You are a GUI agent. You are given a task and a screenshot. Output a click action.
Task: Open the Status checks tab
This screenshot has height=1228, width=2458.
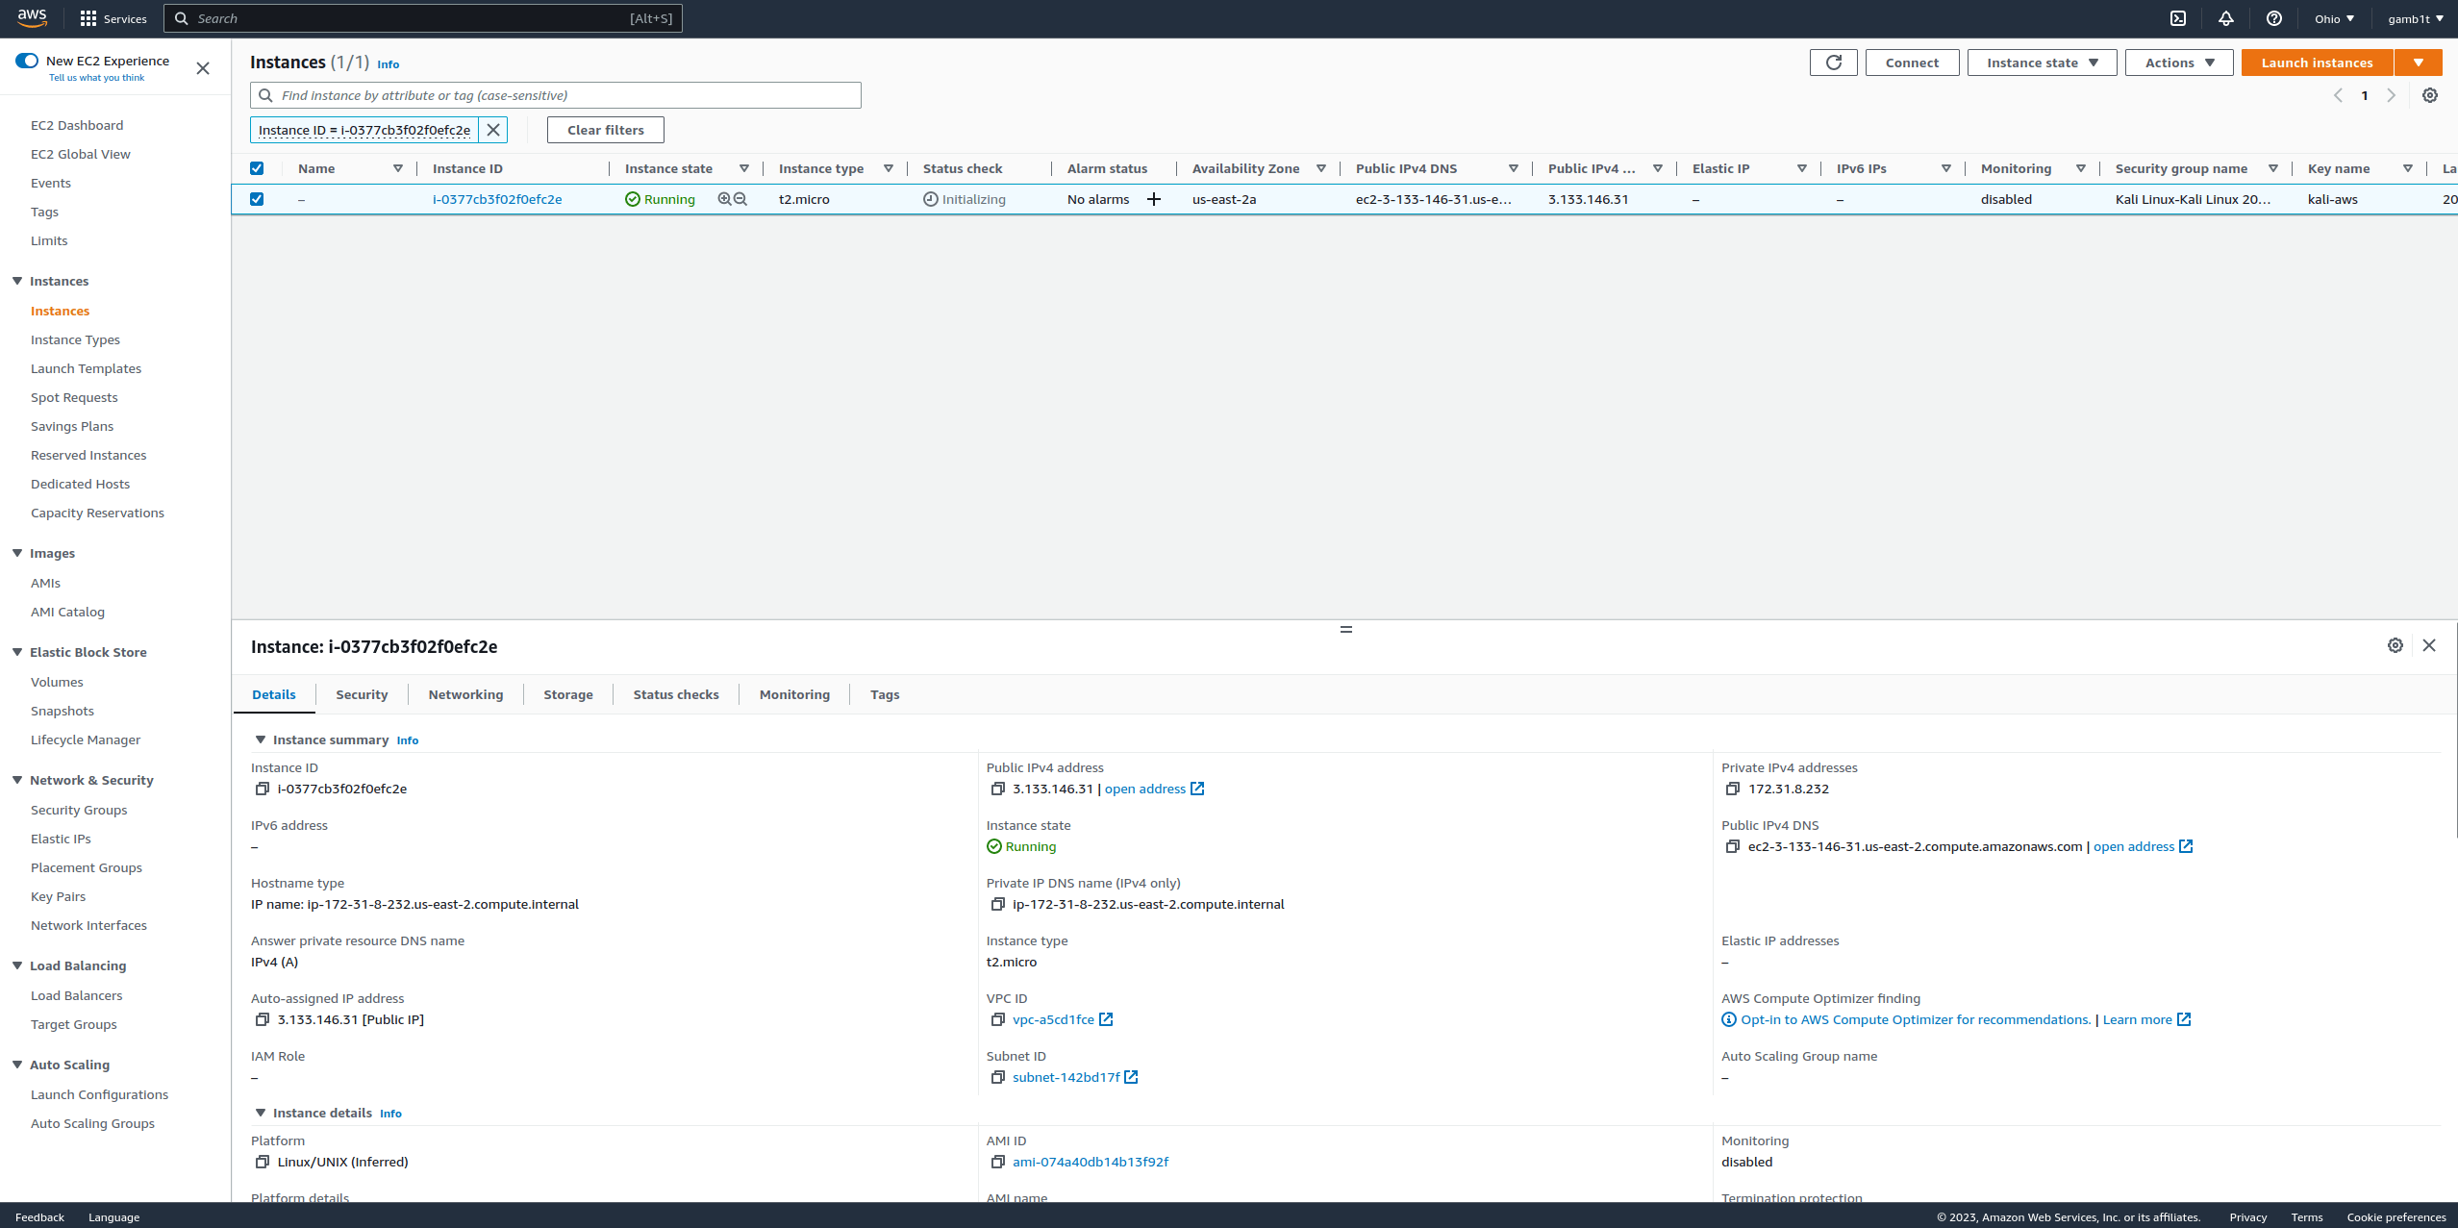[675, 694]
